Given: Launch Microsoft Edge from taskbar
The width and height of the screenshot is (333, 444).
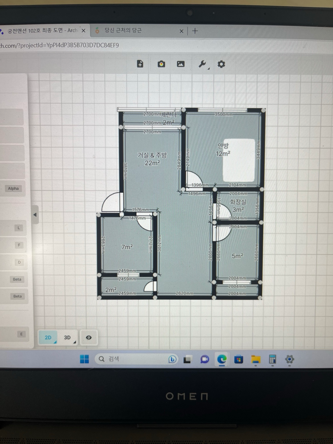Looking at the screenshot, I should click(x=222, y=359).
